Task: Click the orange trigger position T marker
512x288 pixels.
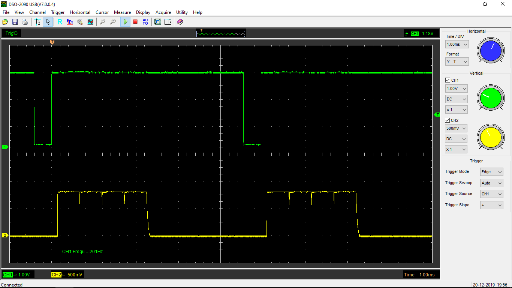Action: [52, 42]
